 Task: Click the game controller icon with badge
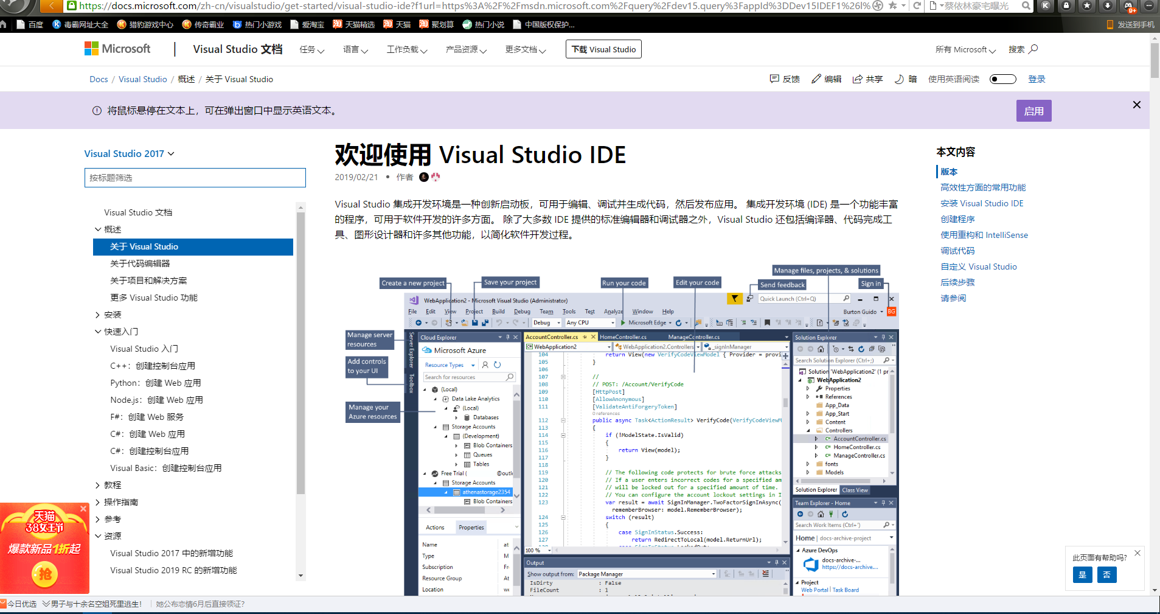1128,6
